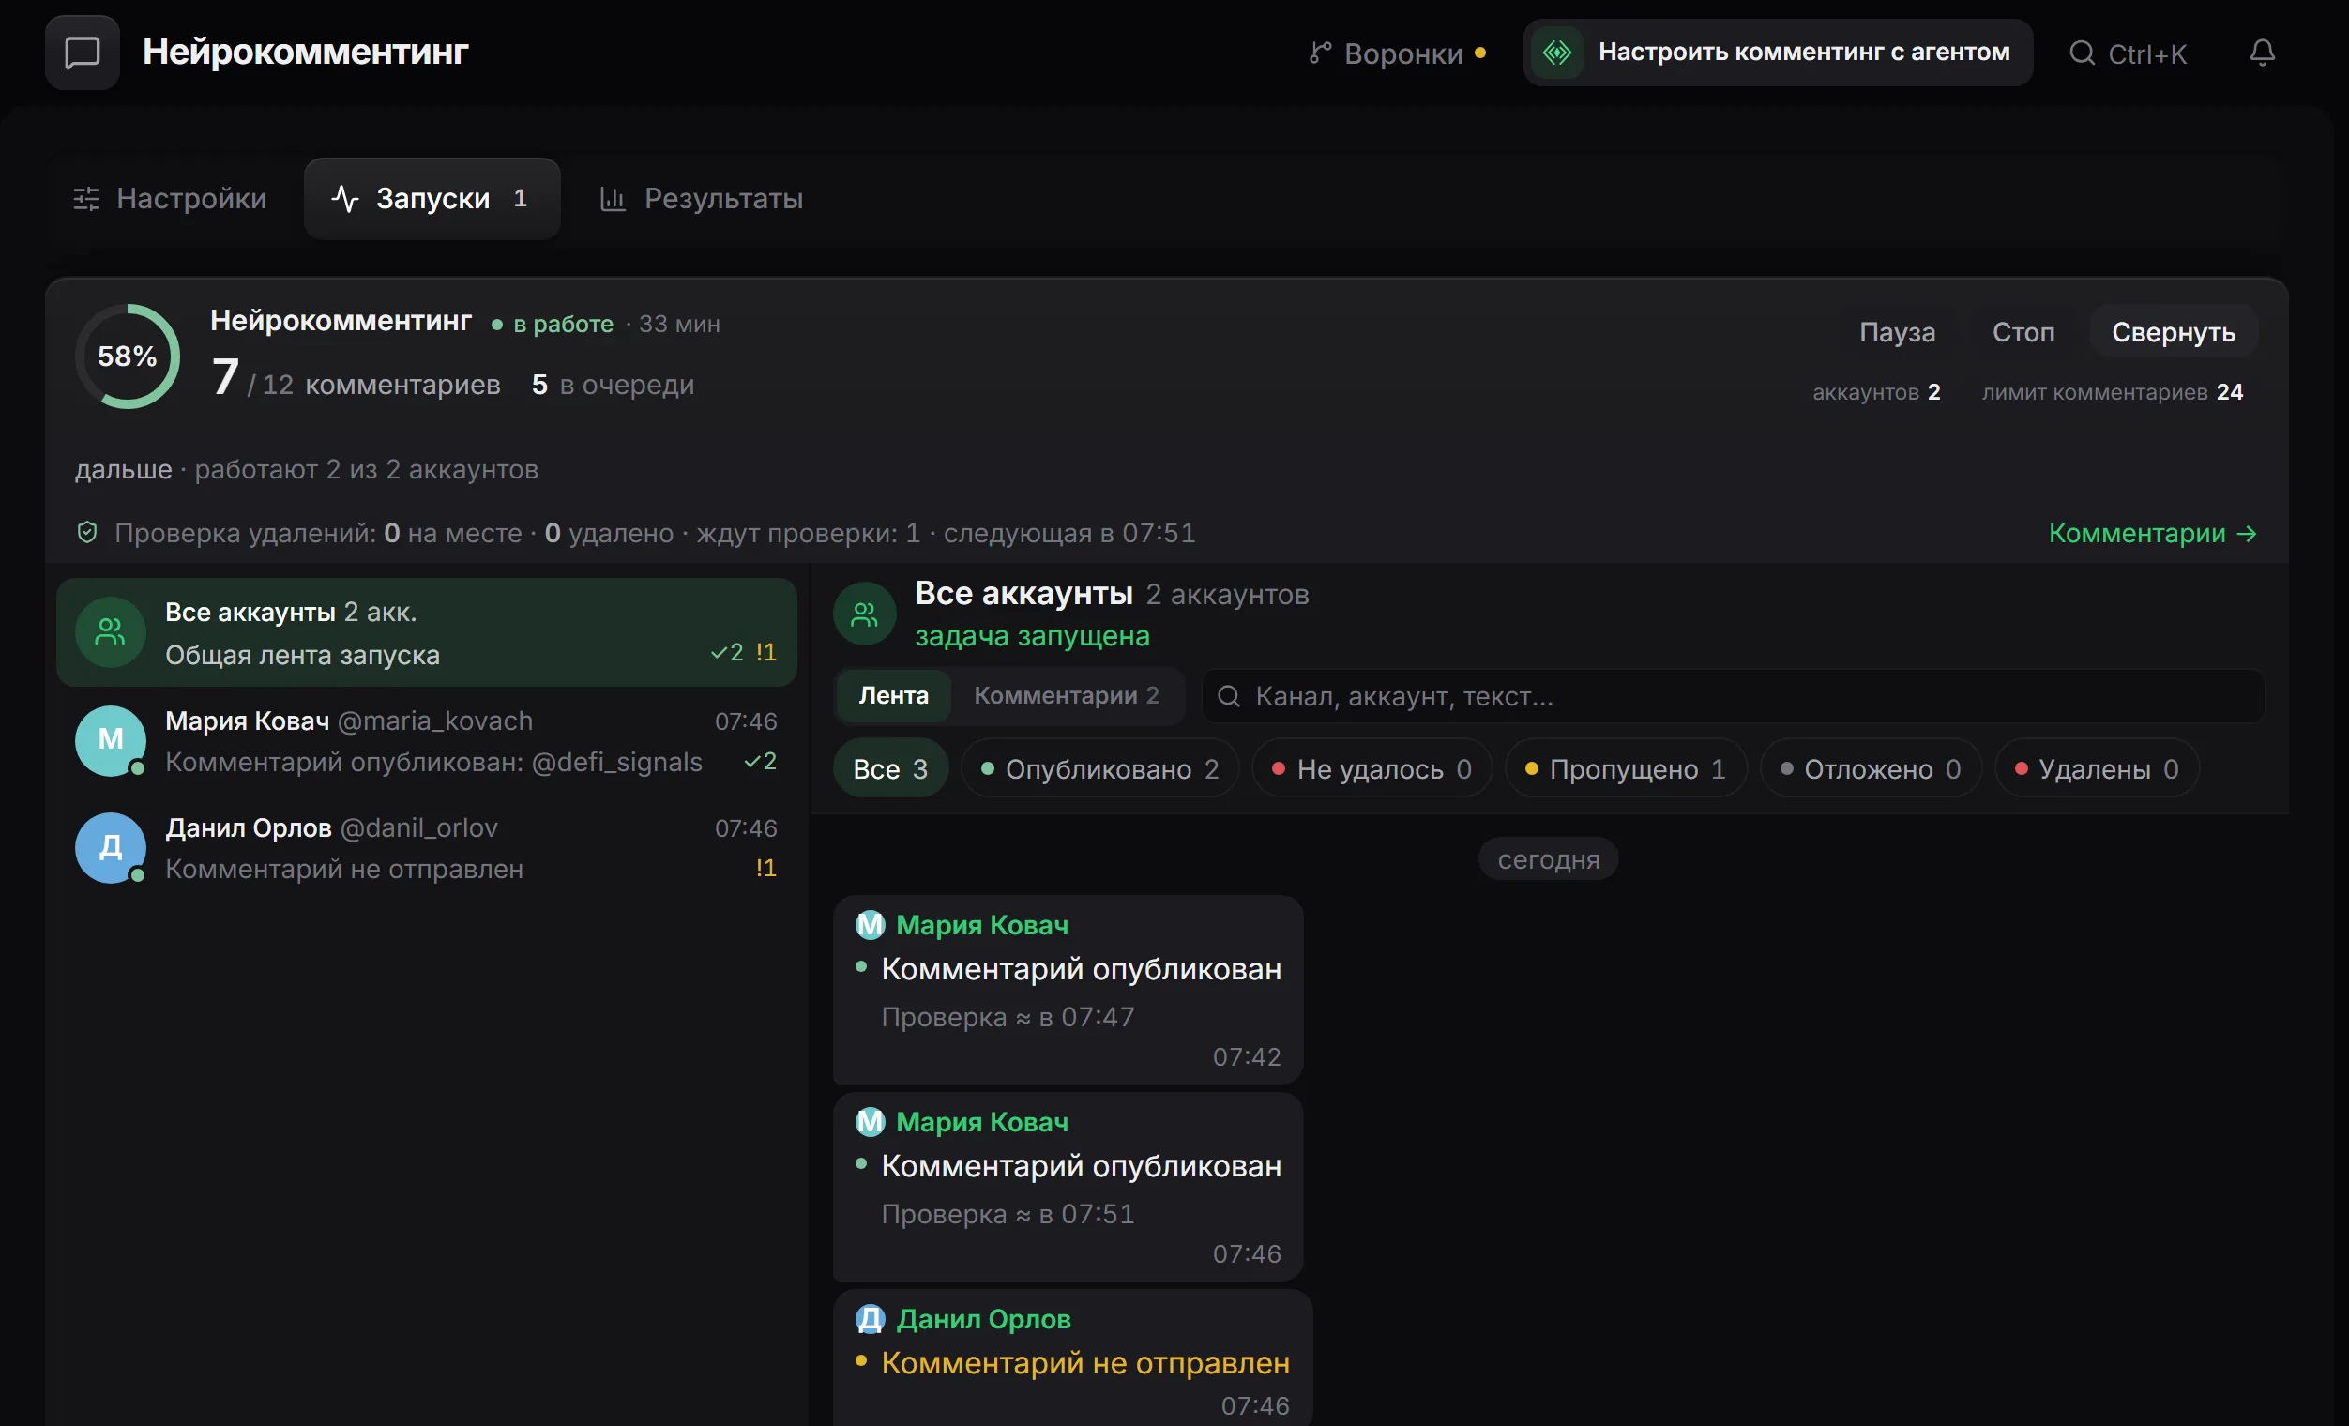Stop the run with Стоп
Image resolution: width=2349 pixels, height=1426 pixels.
pos(2023,332)
